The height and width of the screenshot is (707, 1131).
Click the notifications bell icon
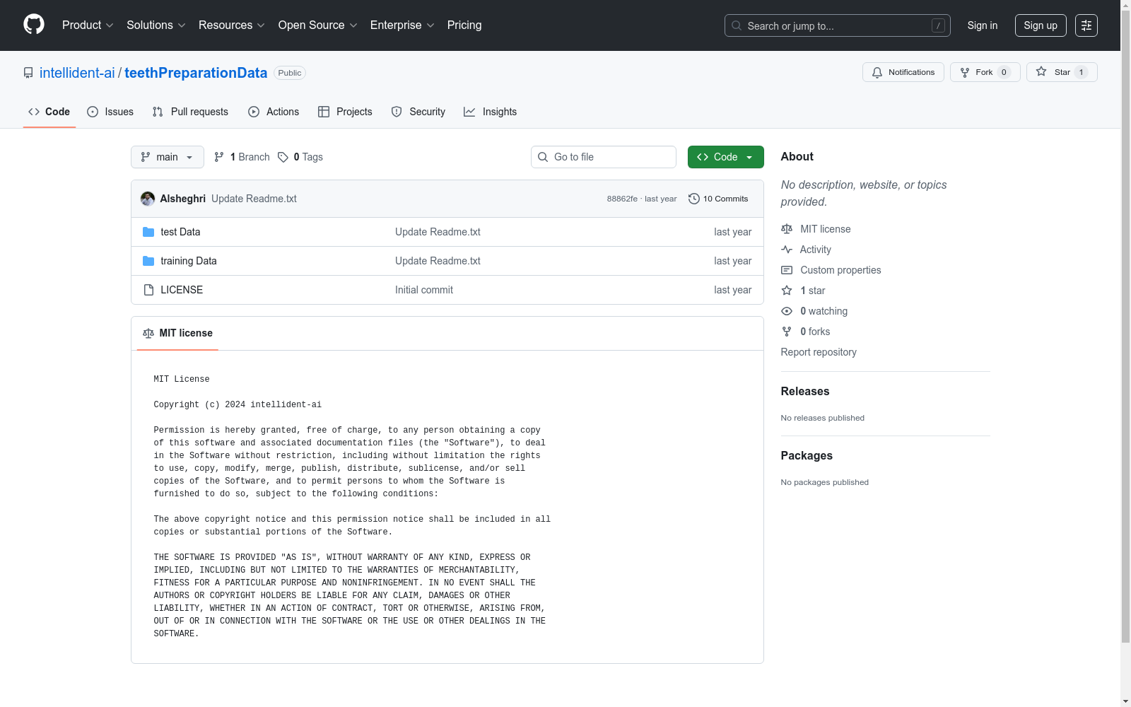[x=877, y=72]
